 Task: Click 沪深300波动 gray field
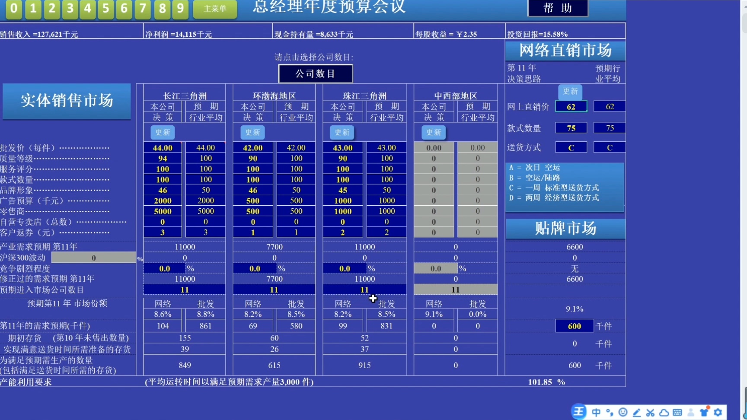click(93, 258)
